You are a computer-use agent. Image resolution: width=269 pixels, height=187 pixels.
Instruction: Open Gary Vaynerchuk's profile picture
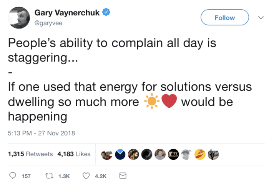pos(18,18)
